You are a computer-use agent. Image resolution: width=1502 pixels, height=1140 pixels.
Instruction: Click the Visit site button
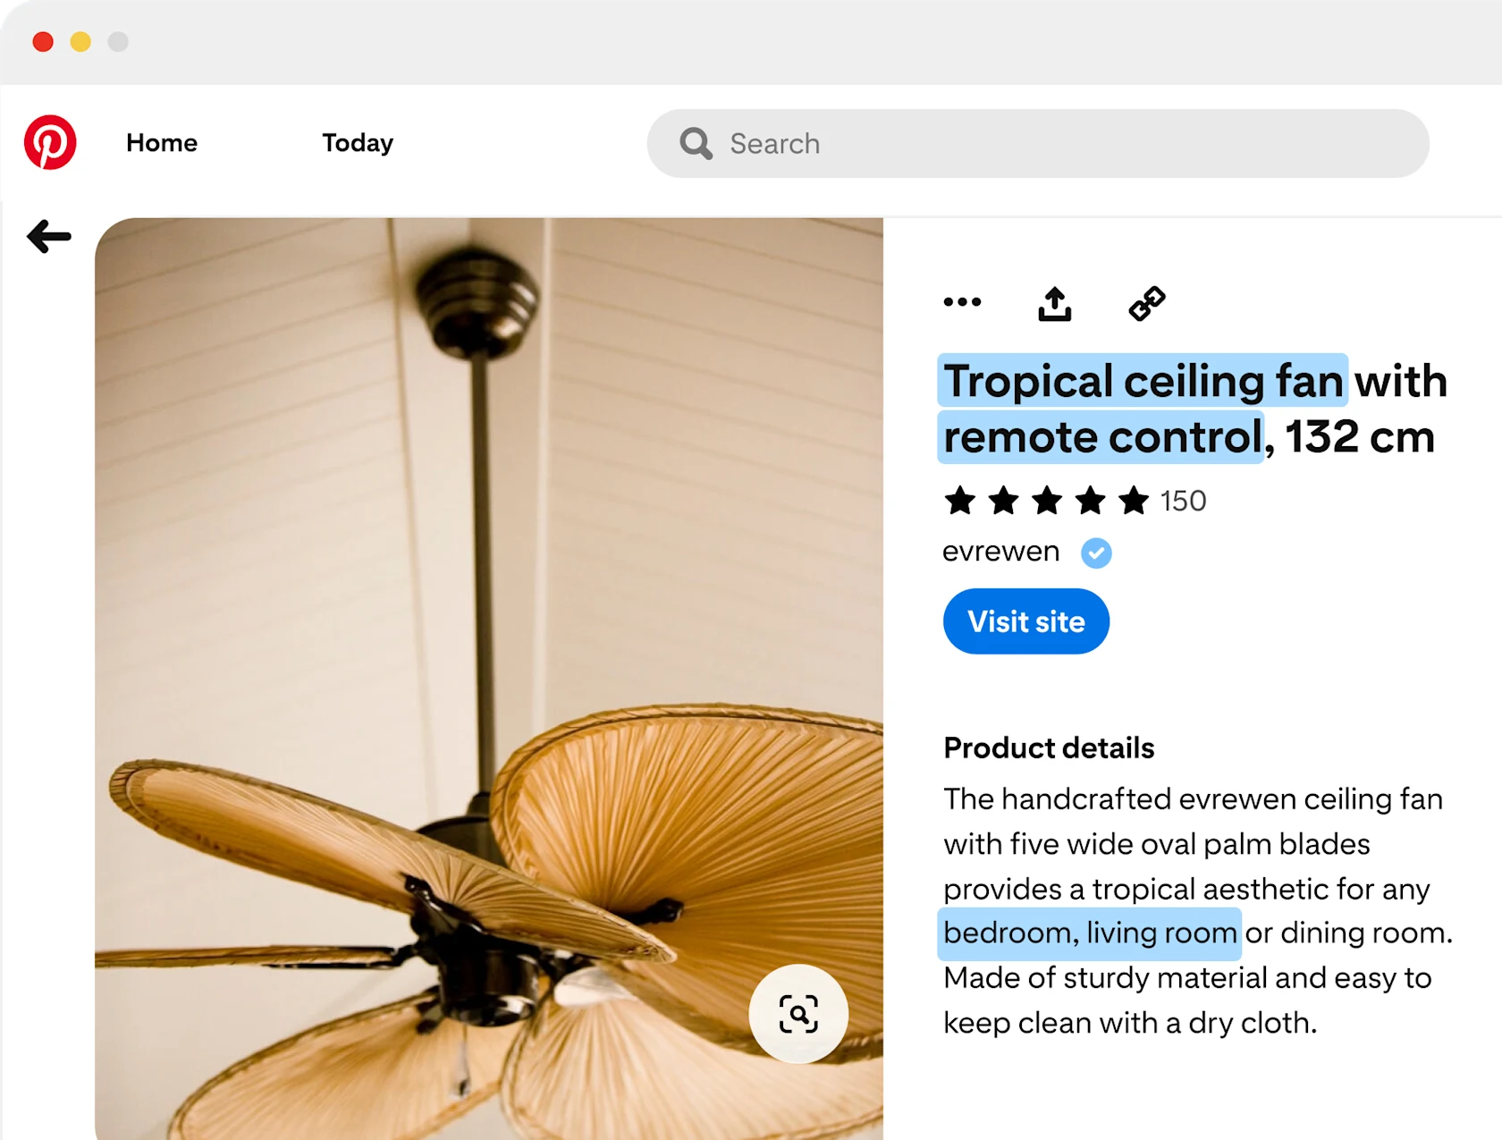(x=1026, y=621)
